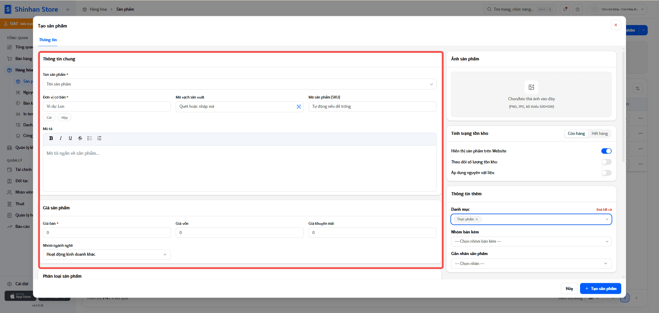Open the Gắn nhãn sản phẩm dropdown
This screenshot has width=659, height=313.
click(x=531, y=264)
